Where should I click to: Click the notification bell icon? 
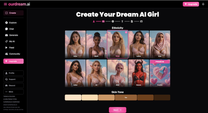point(203,4)
